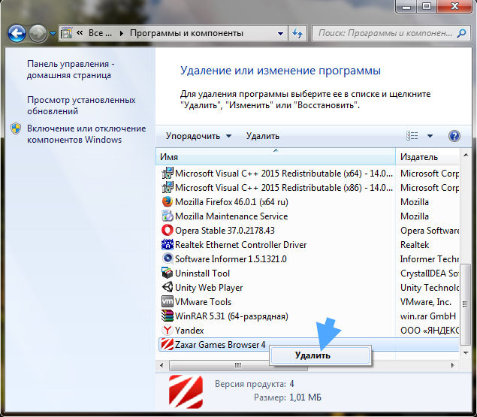
Task: Choose 'Удалить' in the context menu
Action: pyautogui.click(x=320, y=355)
